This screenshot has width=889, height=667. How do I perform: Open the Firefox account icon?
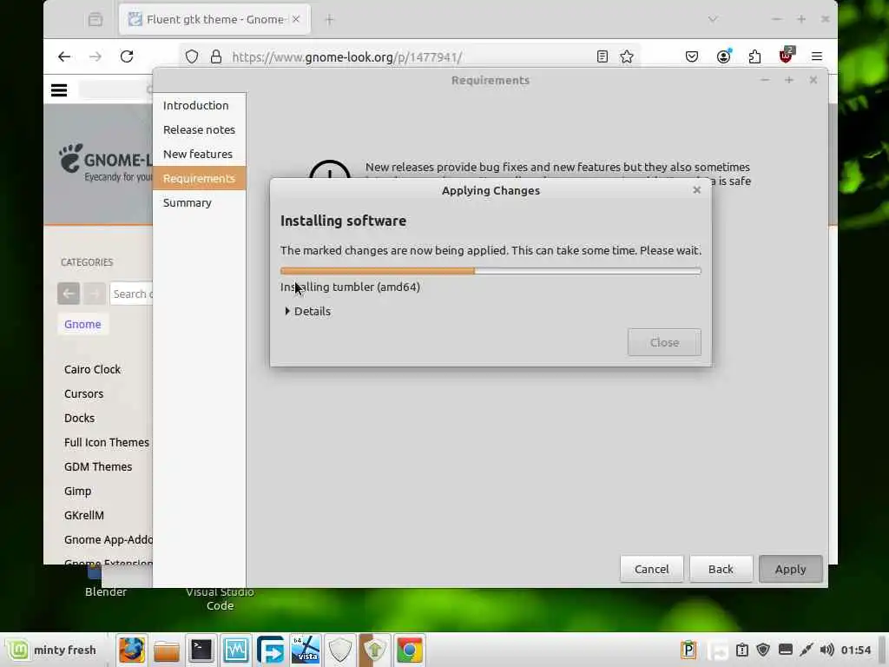[723, 56]
